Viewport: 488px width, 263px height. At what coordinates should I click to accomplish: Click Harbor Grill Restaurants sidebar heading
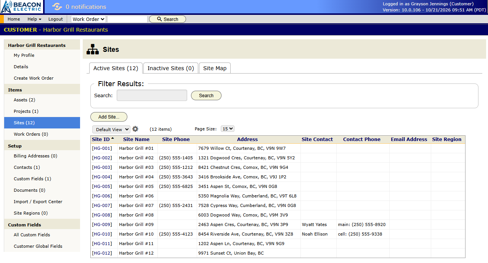pos(37,45)
